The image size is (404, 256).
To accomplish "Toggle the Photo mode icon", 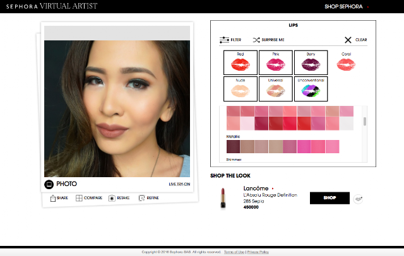I will (49, 184).
